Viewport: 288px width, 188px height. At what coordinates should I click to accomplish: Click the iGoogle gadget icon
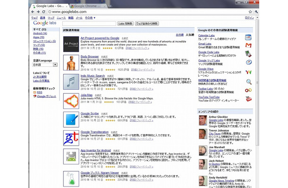pos(34,96)
